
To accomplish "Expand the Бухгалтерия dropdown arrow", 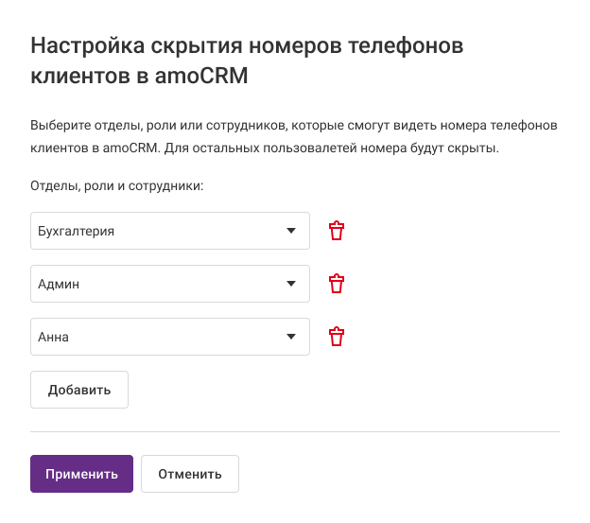I will (290, 231).
